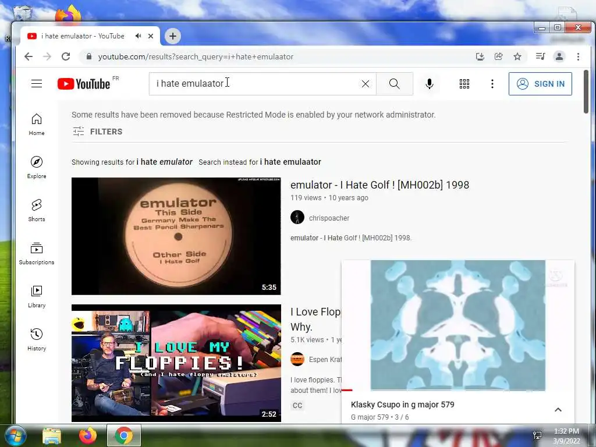Select the 'i hate emulaator - YouTube' tab
This screenshot has height=447, width=596.
(90, 36)
